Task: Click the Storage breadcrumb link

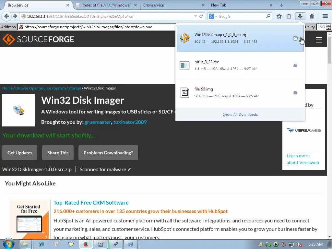Action: pyautogui.click(x=75, y=88)
